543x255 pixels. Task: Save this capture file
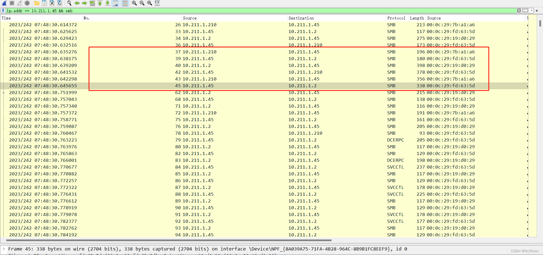44,3
